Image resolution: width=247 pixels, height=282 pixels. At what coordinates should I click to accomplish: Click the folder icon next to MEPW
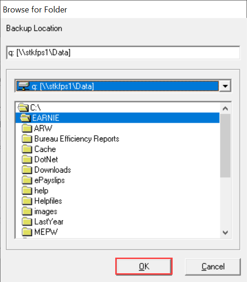click(x=27, y=232)
